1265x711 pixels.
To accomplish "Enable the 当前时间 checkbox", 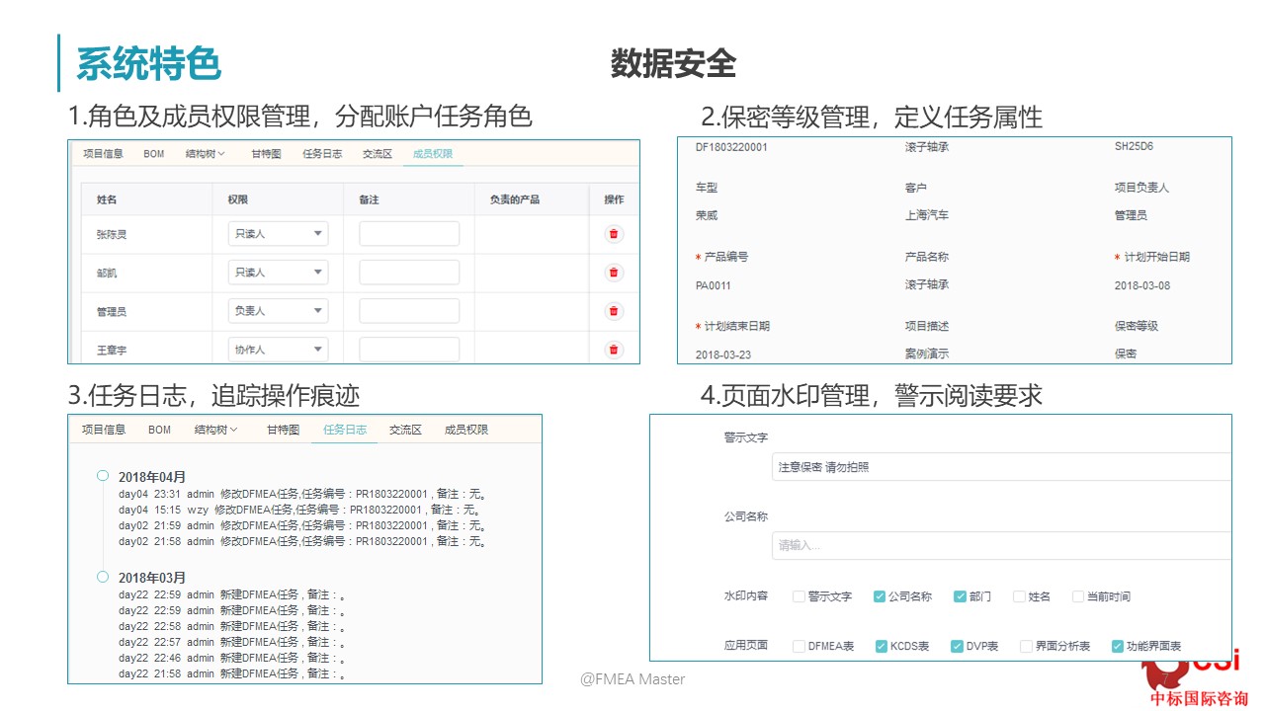I will click(1078, 596).
